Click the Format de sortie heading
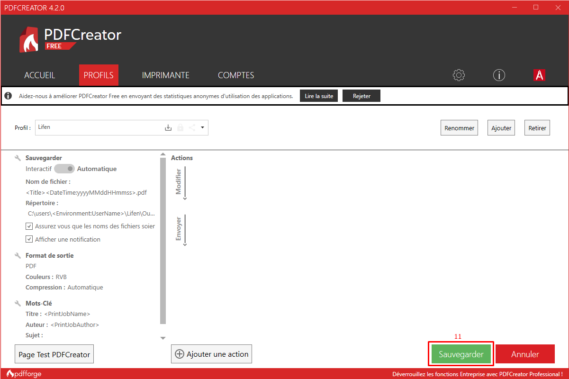The width and height of the screenshot is (569, 379). tap(50, 255)
